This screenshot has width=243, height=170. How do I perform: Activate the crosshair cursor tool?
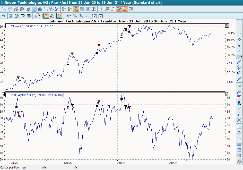101,8
